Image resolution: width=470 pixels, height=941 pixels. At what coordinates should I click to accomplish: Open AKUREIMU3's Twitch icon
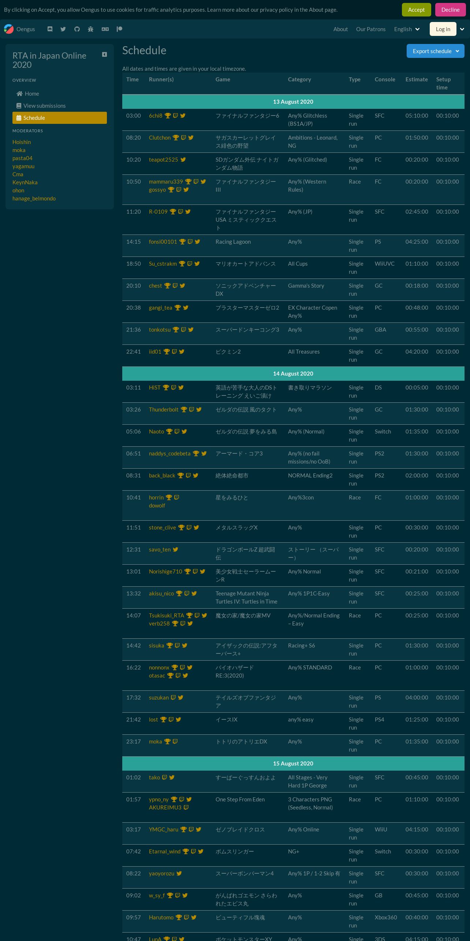(186, 807)
